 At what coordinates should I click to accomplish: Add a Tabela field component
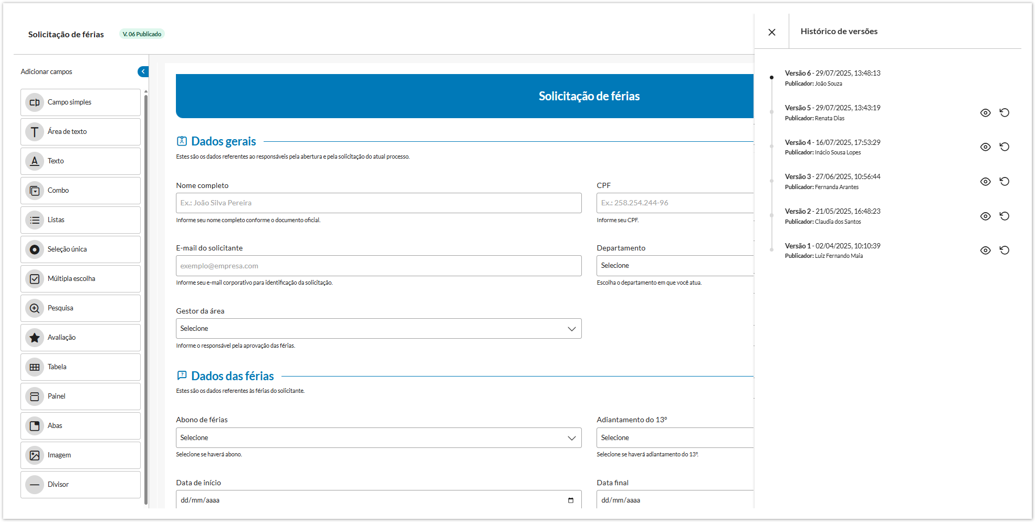pyautogui.click(x=80, y=367)
